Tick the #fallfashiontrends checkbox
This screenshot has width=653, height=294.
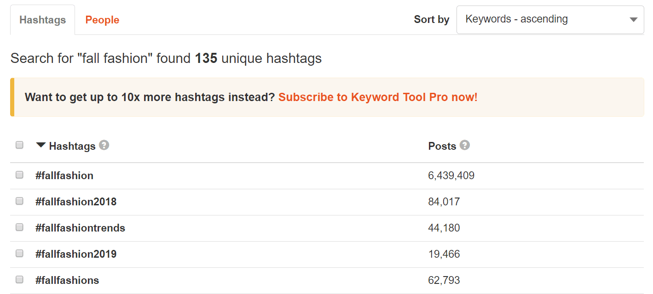coord(19,227)
